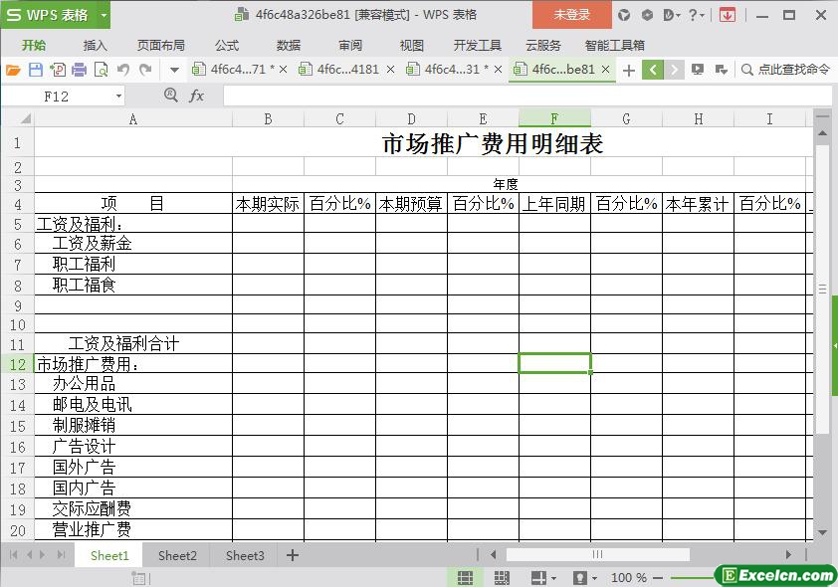838x587 pixels.
Task: Click the magnifier search command icon
Action: point(747,70)
